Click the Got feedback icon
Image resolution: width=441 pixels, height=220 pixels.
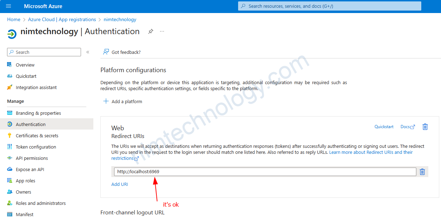pos(106,52)
